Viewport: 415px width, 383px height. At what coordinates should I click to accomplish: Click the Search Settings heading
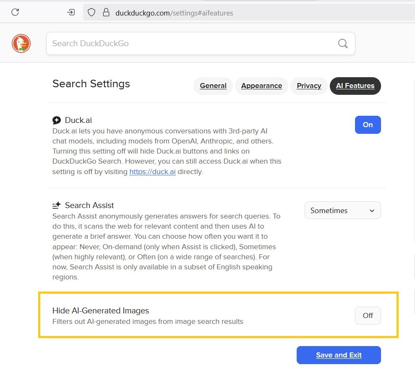point(91,83)
